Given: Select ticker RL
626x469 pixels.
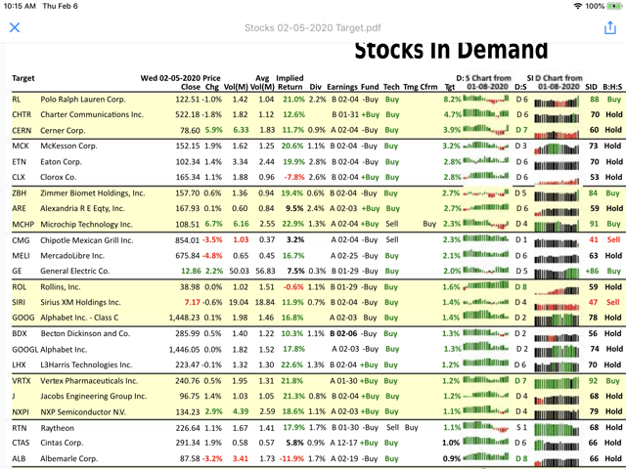Looking at the screenshot, I should point(17,100).
